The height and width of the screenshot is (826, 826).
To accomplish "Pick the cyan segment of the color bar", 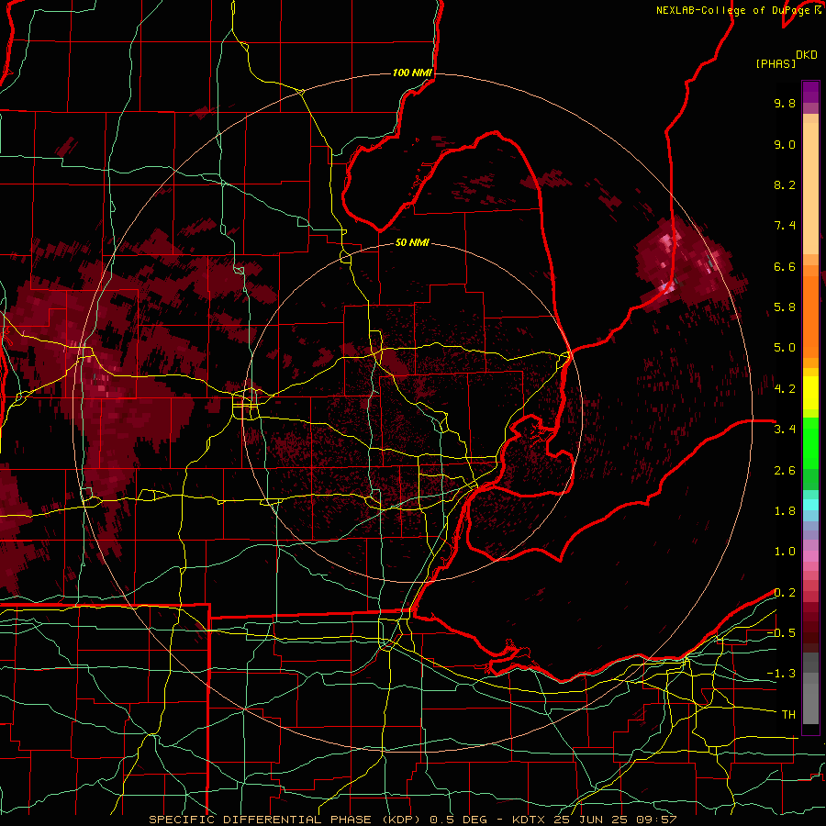I will point(810,504).
